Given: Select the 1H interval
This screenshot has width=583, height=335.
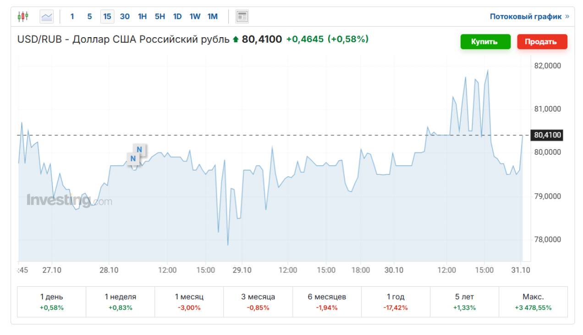Looking at the screenshot, I should (x=142, y=17).
